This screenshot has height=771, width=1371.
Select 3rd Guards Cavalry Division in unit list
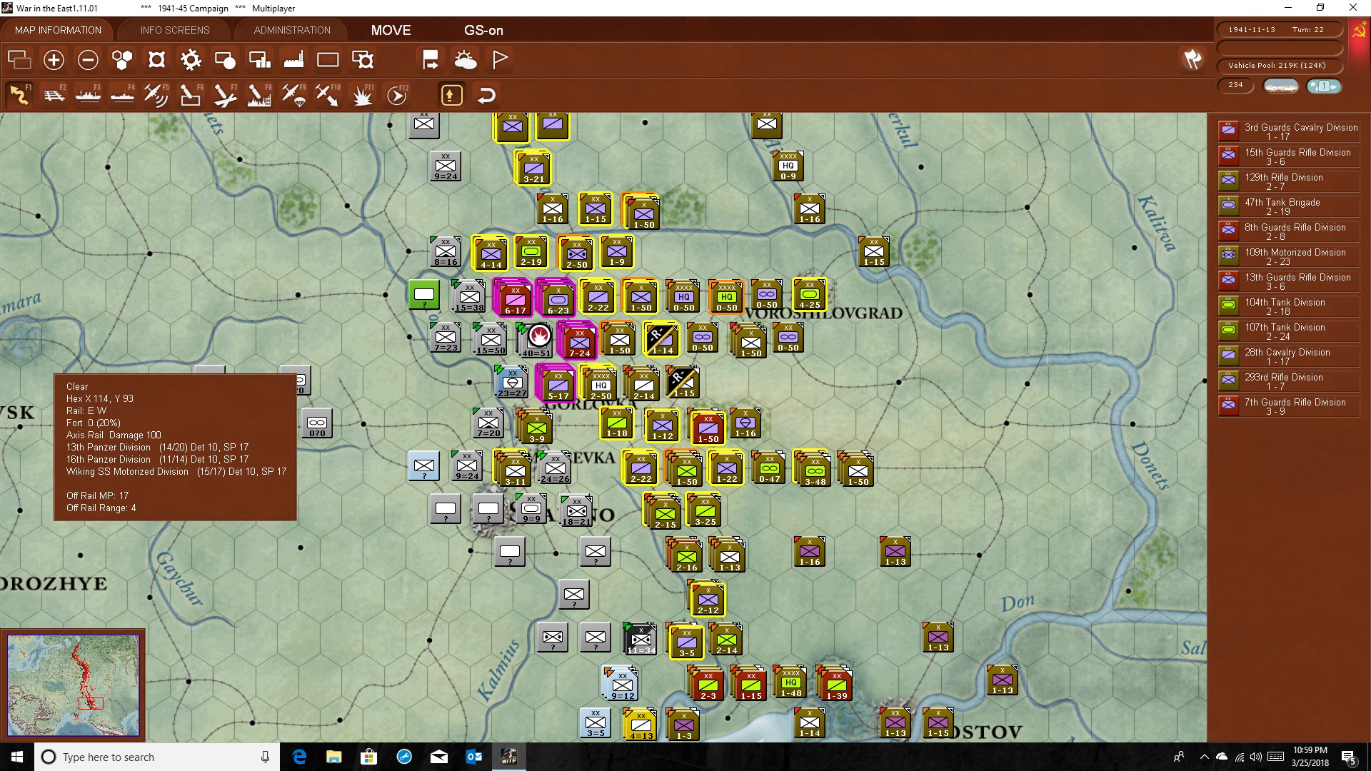pyautogui.click(x=1288, y=131)
